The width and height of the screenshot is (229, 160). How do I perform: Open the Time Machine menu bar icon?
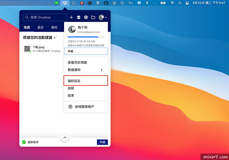coord(122,3)
